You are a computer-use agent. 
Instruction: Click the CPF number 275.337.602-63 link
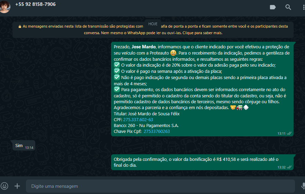tap(138, 120)
